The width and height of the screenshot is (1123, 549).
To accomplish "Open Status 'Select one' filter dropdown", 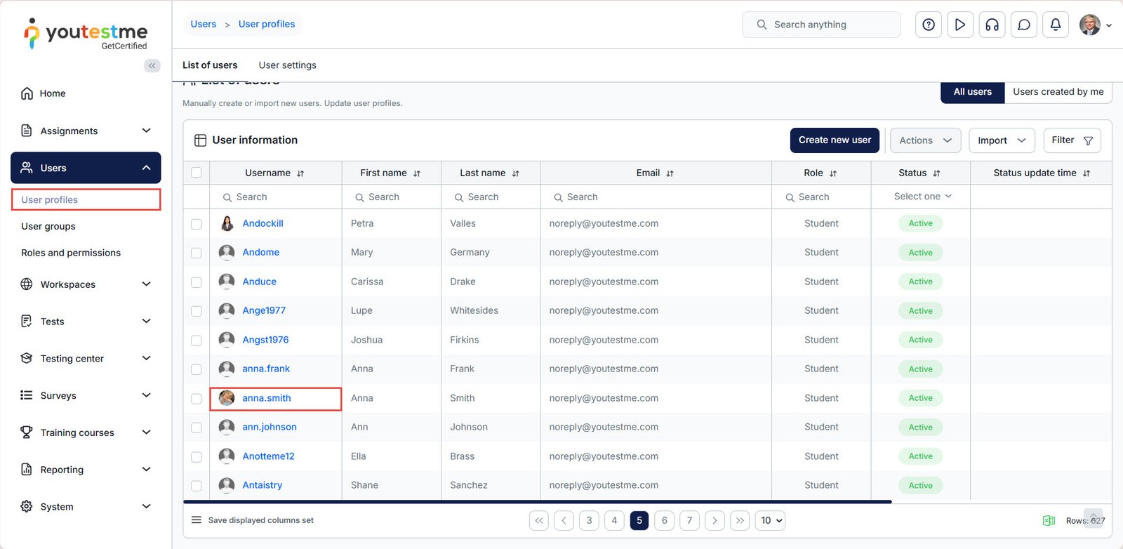I will 922,197.
